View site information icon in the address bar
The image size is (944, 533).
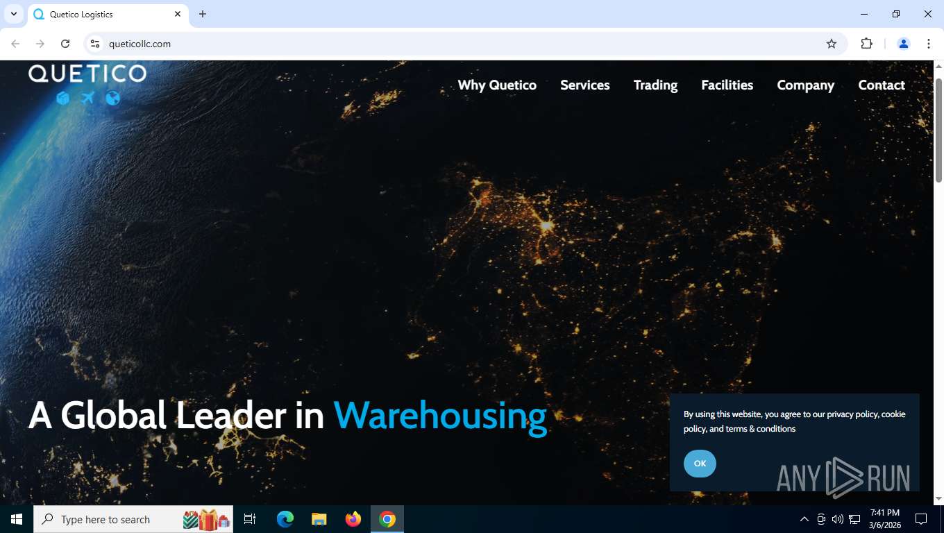pyautogui.click(x=95, y=44)
